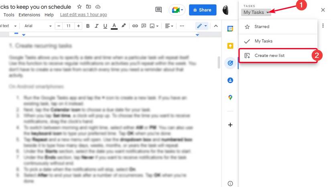Click the plus icon to get add-ons
331x187 pixels.
(x=230, y=125)
